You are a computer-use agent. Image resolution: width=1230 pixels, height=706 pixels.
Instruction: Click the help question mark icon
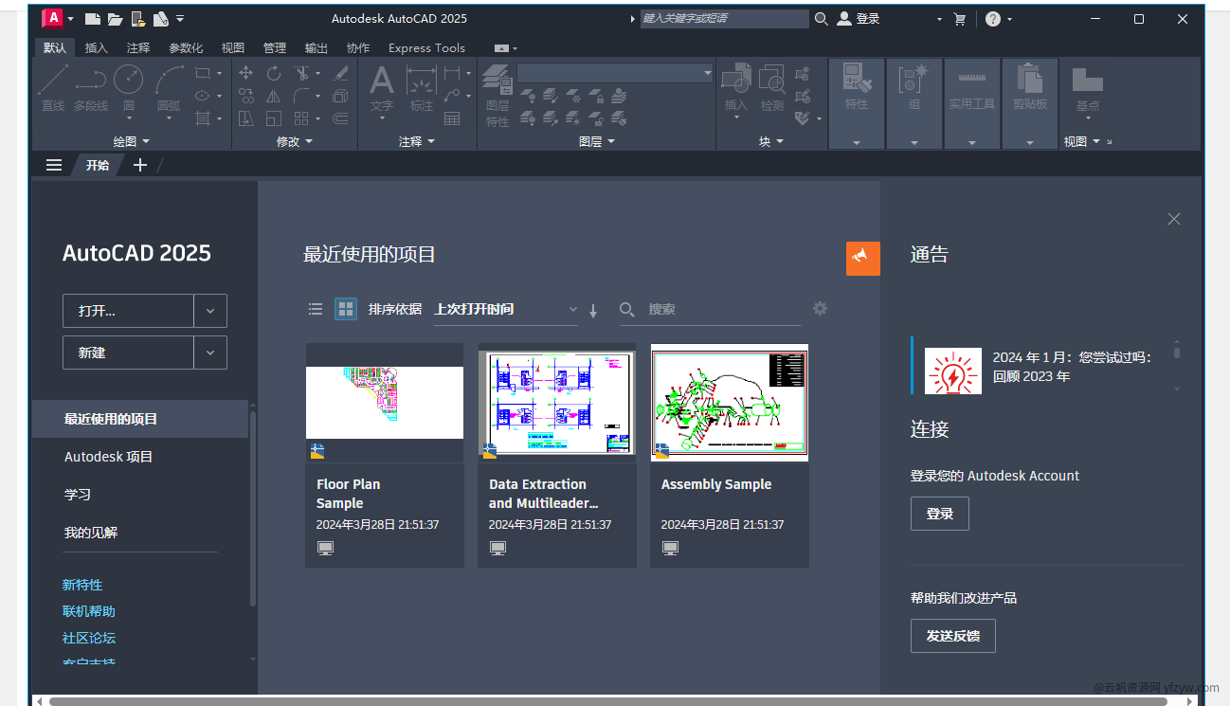(992, 18)
